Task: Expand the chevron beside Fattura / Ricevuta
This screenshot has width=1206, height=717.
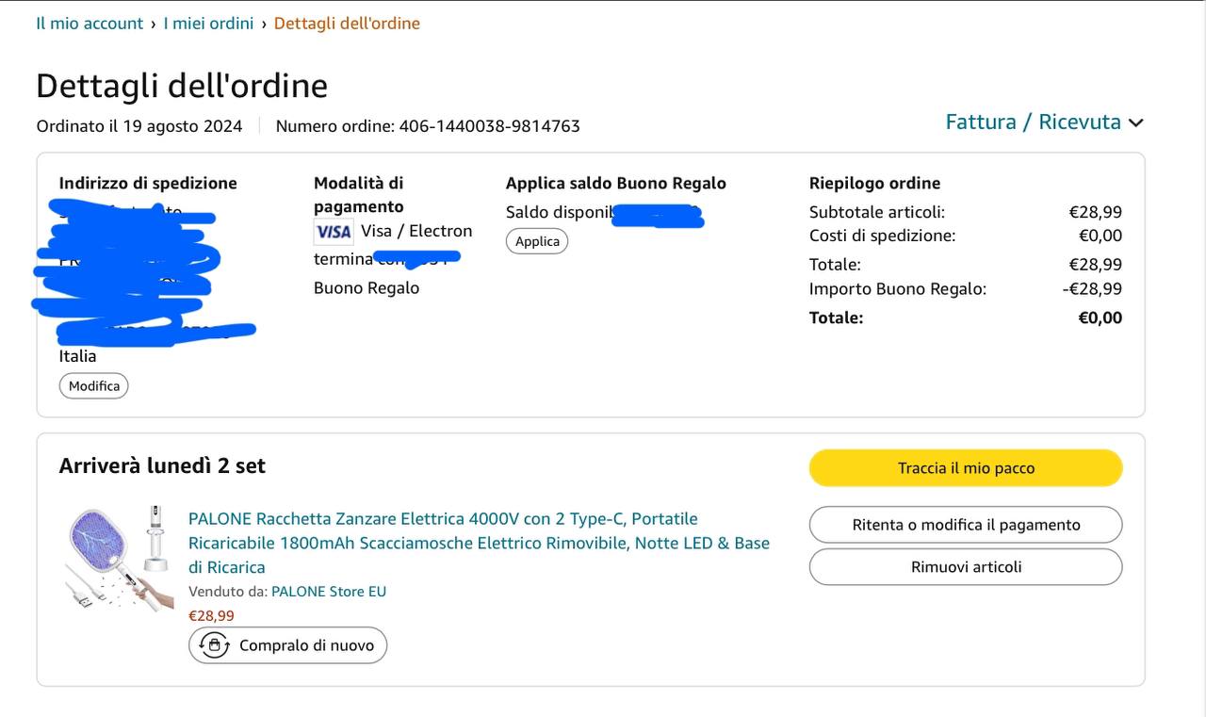Action: click(x=1135, y=122)
